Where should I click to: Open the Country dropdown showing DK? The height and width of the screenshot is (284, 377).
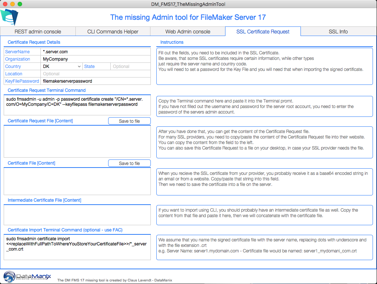(x=61, y=66)
